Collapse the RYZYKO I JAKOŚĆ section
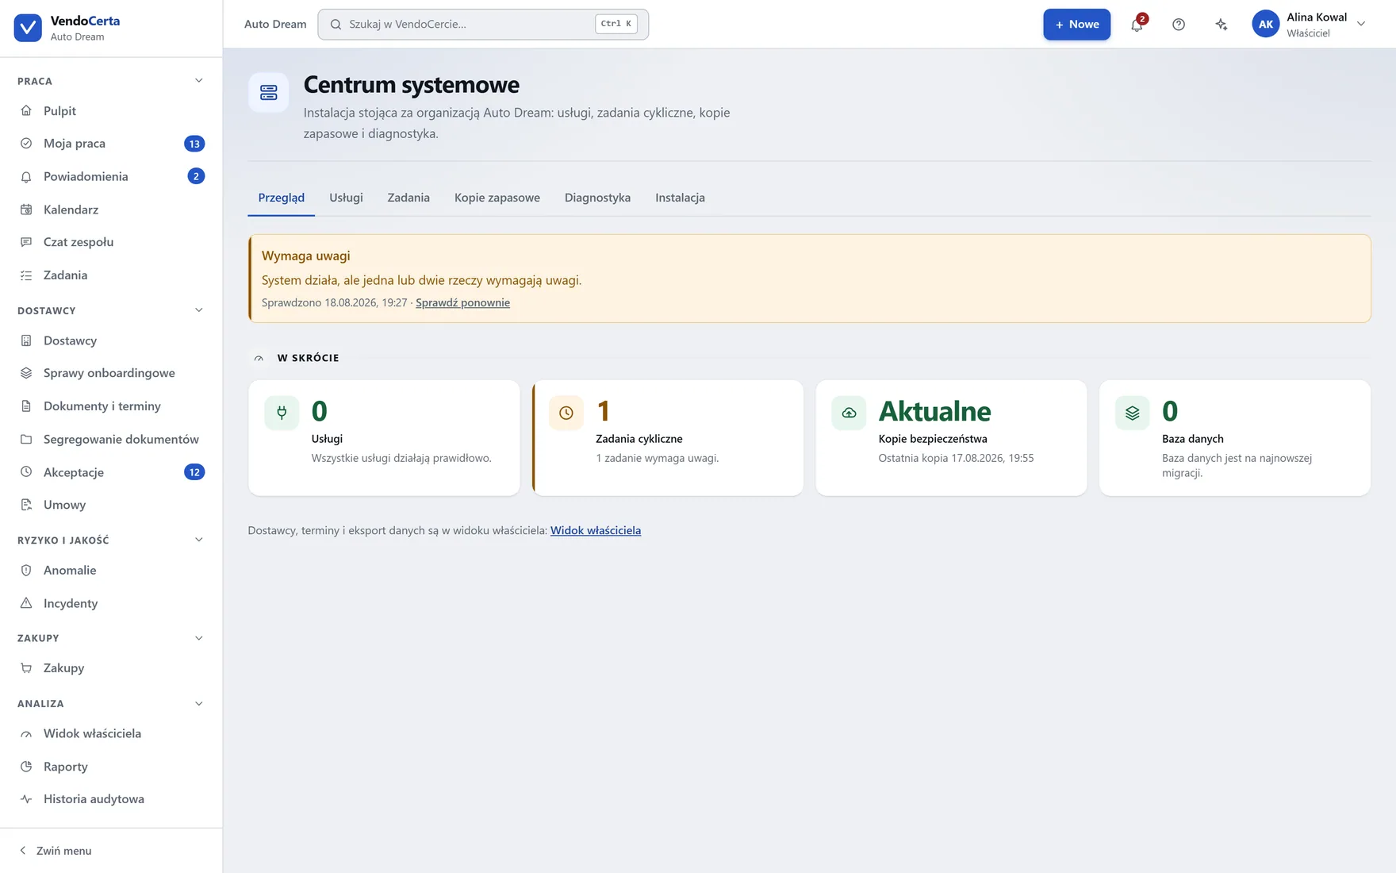The image size is (1396, 873). click(199, 540)
